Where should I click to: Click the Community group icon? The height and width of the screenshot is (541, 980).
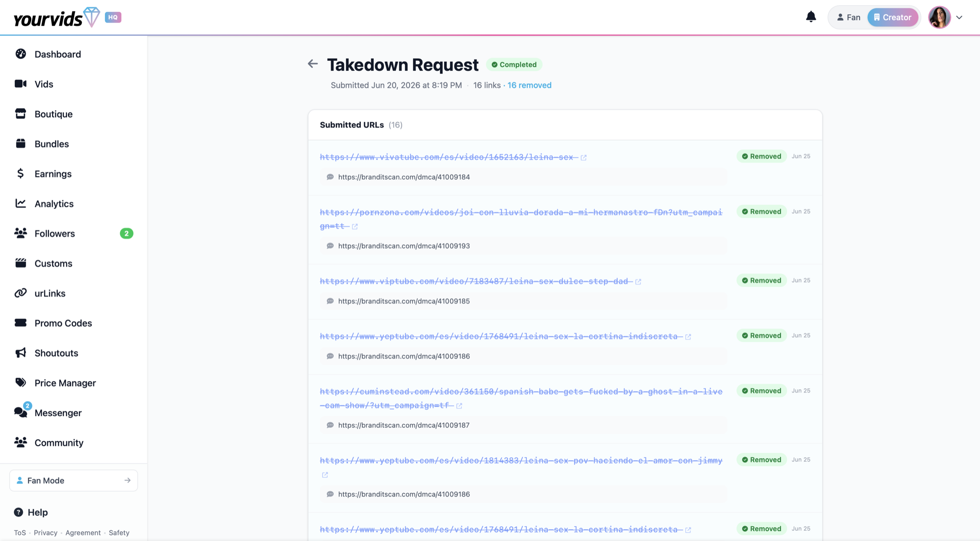[x=21, y=442]
